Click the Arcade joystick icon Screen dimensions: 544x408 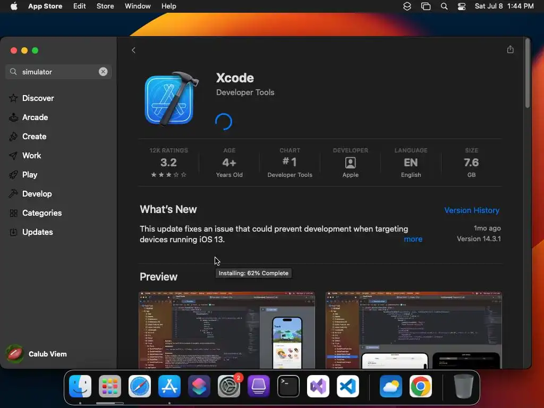(13, 117)
